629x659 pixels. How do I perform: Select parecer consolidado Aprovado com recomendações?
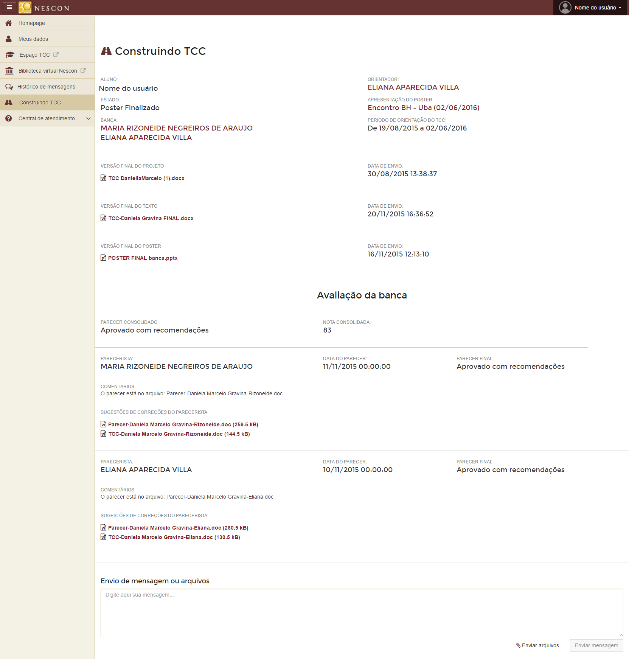click(155, 330)
